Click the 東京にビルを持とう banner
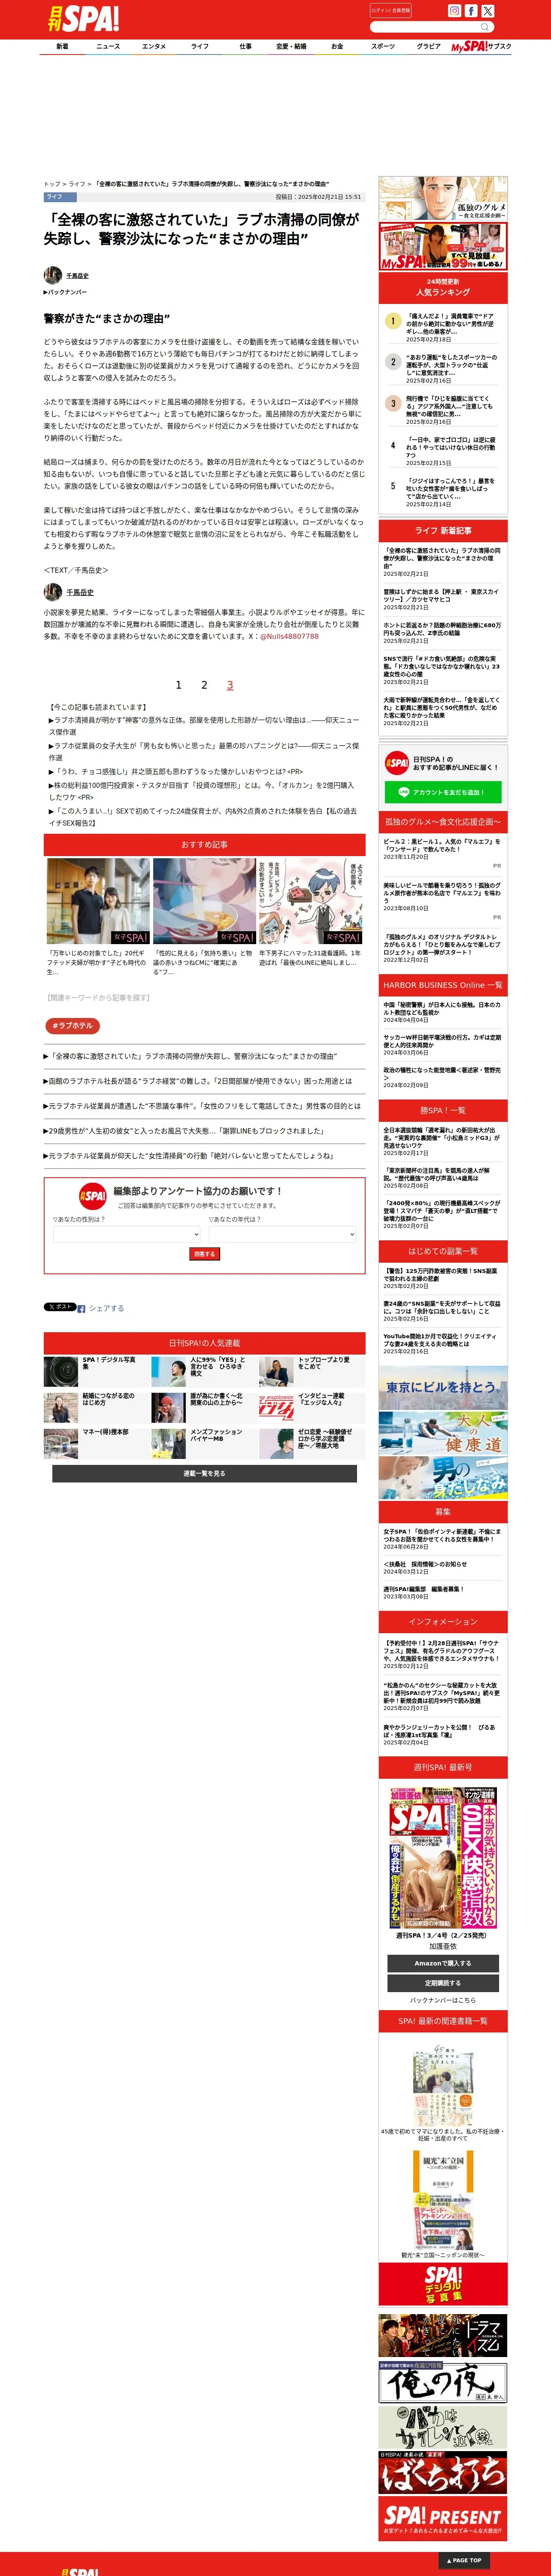 [x=443, y=1387]
